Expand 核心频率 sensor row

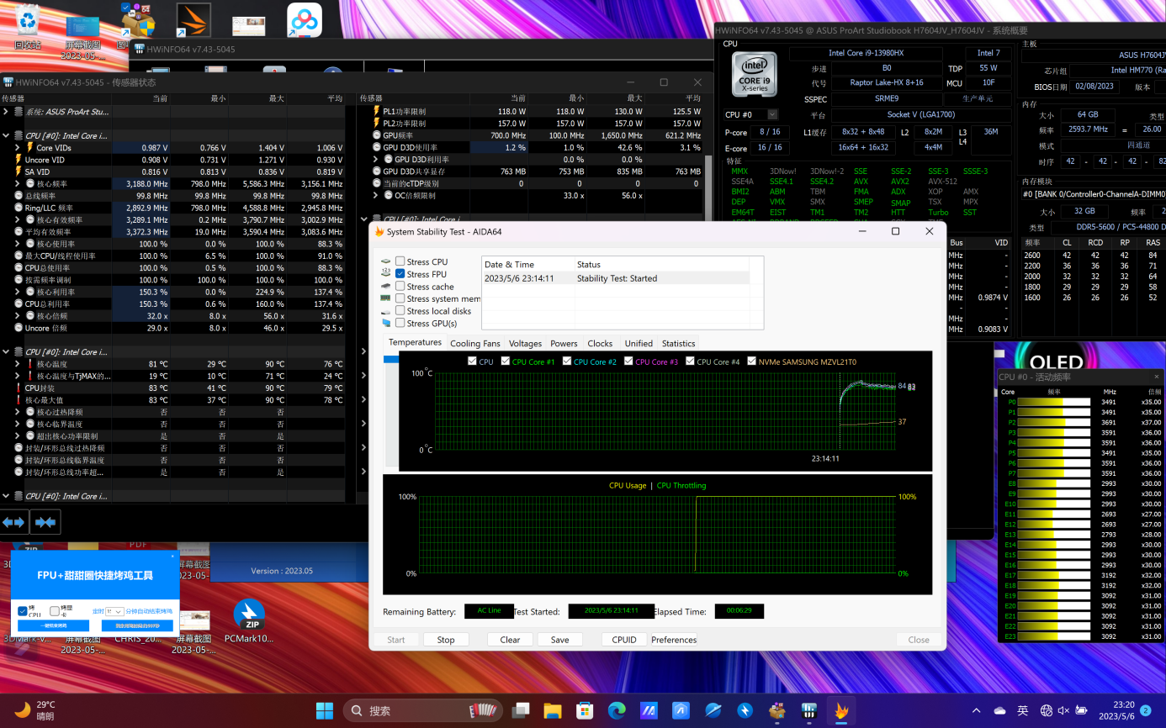click(18, 183)
